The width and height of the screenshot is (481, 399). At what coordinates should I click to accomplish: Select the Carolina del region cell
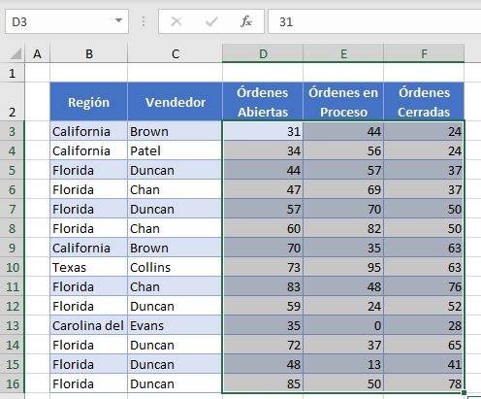point(89,325)
